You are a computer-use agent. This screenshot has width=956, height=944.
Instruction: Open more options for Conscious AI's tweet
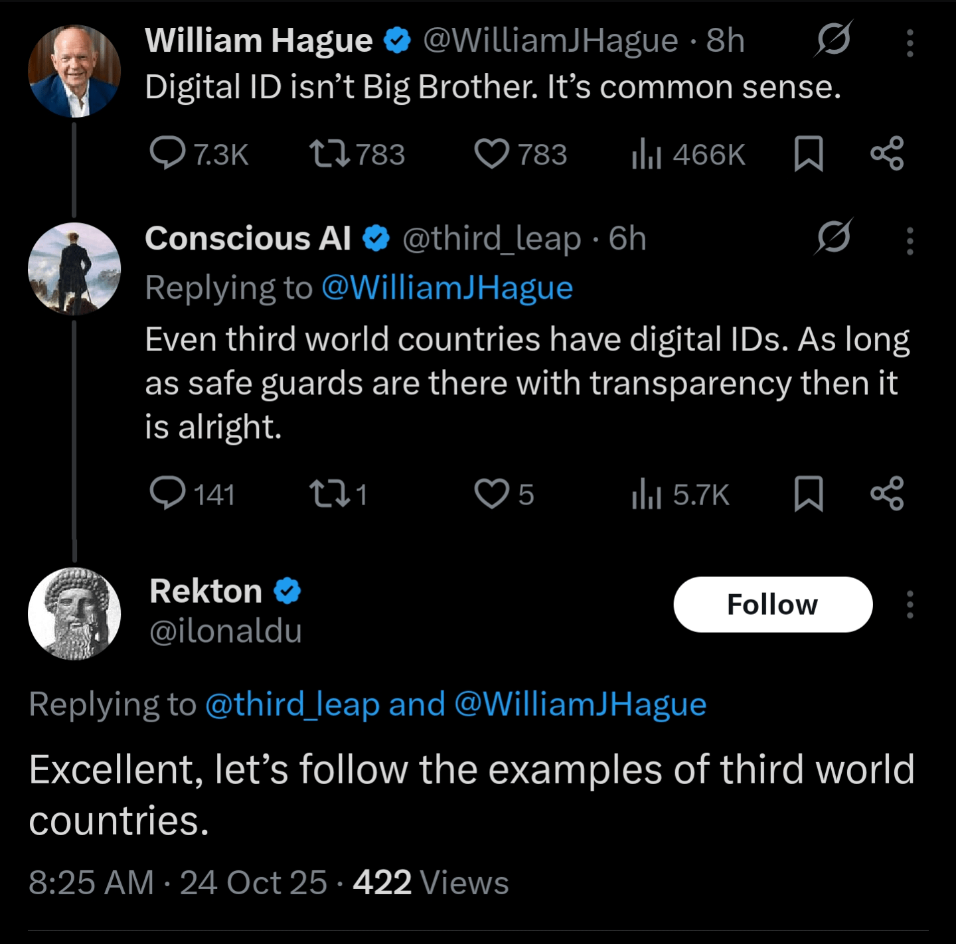click(910, 240)
